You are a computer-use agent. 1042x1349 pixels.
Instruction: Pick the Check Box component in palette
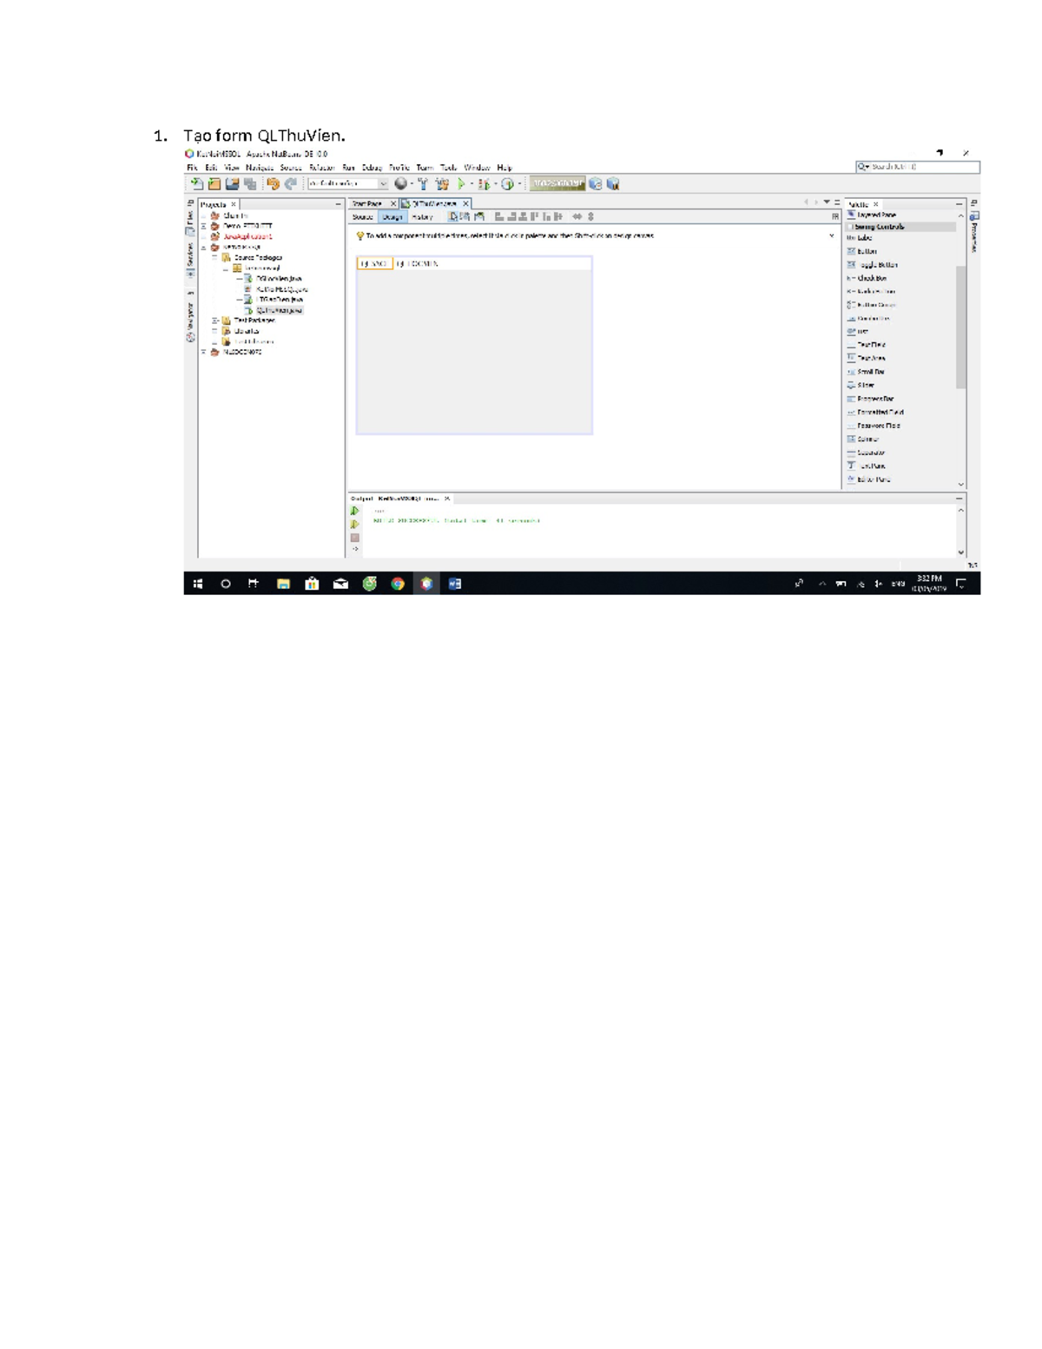tap(872, 279)
